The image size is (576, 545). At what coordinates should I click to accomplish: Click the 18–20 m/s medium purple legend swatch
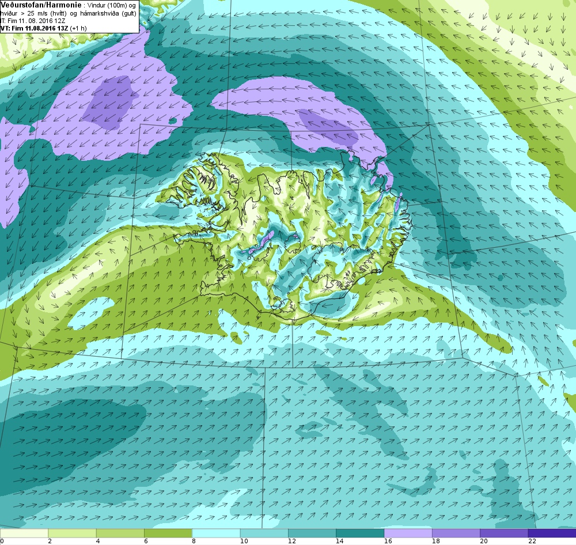[456, 533]
